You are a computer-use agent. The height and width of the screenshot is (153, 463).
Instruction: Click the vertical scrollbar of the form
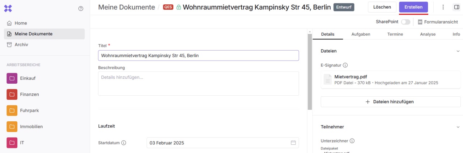click(310, 72)
